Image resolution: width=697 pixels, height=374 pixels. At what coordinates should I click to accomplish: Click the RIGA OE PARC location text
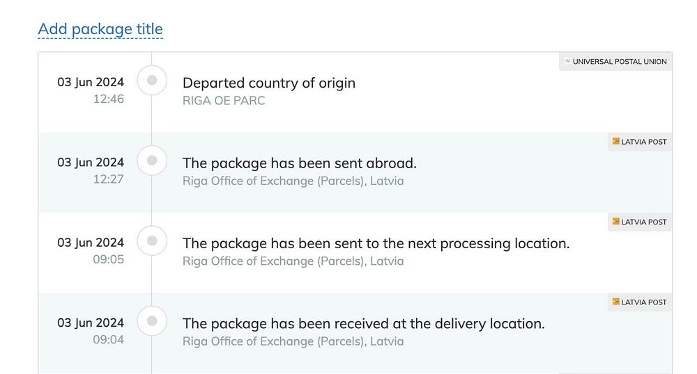(x=224, y=101)
